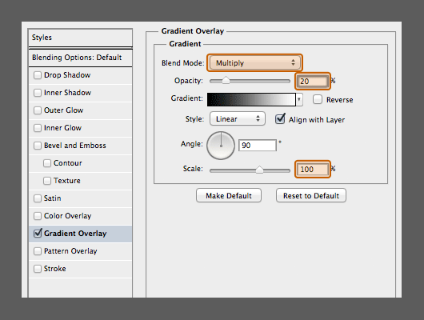Tick the Inner Shadow checkbox

(x=38, y=93)
